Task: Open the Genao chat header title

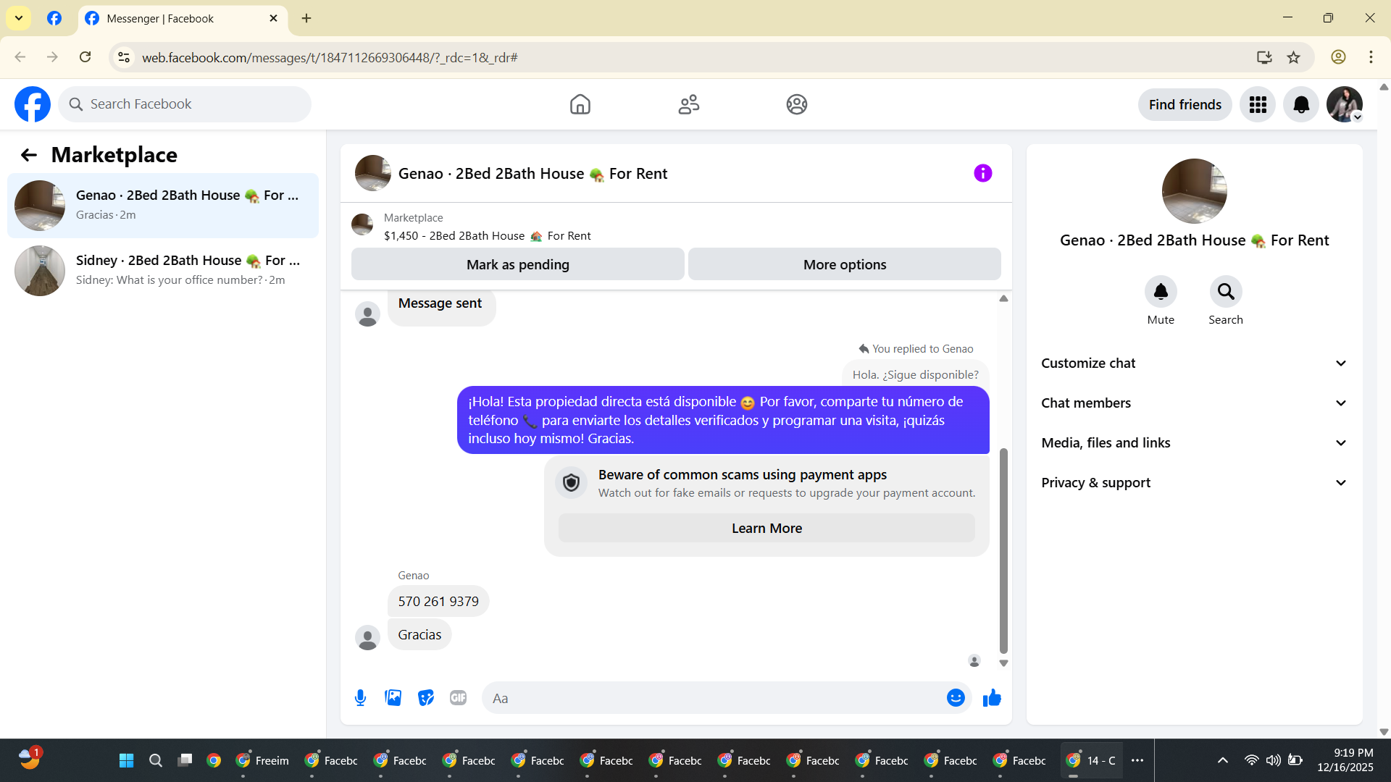Action: point(532,174)
